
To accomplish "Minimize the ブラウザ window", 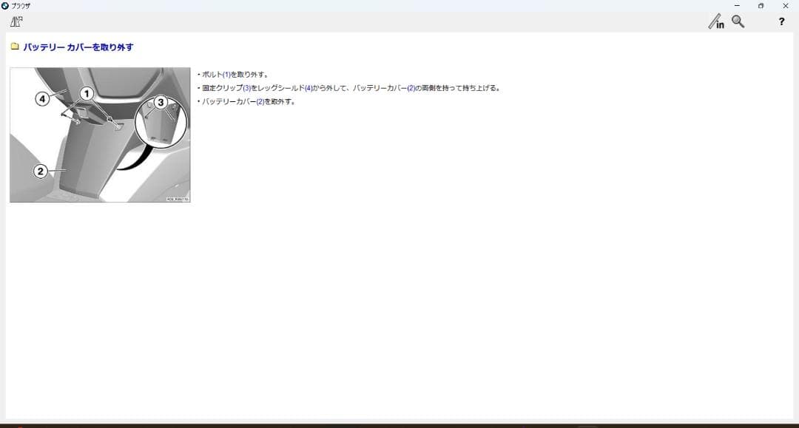I will [x=736, y=5].
